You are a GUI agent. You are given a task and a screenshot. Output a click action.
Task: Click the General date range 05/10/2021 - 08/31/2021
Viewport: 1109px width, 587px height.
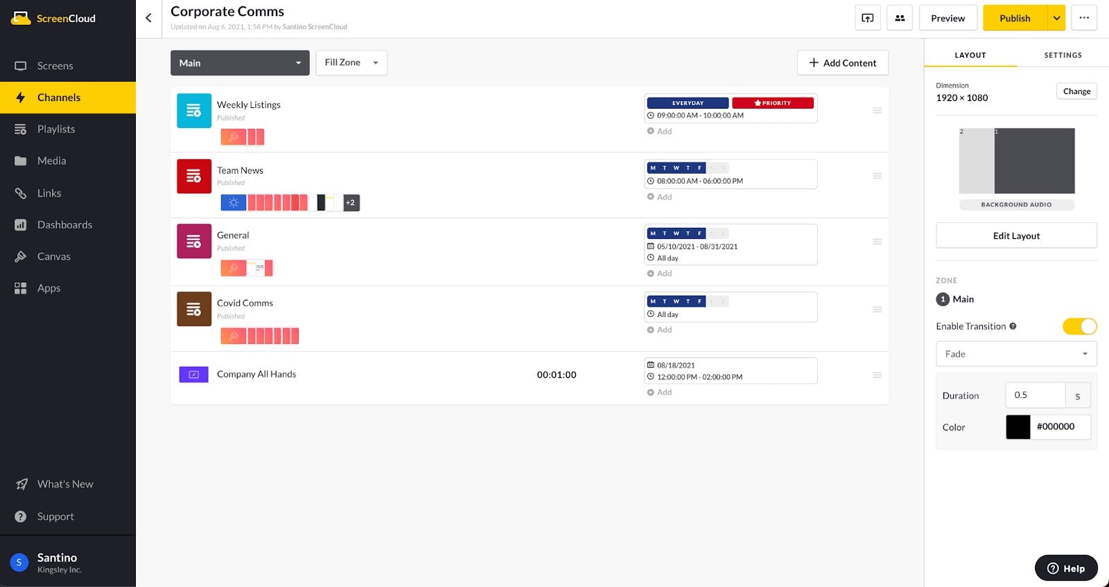(x=697, y=246)
